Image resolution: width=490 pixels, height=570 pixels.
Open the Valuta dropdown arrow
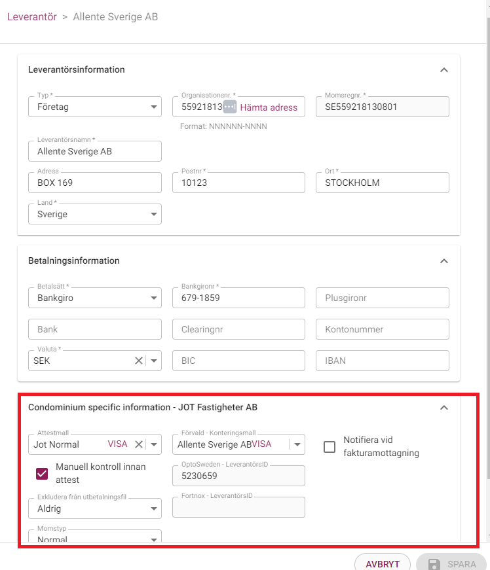click(x=154, y=361)
